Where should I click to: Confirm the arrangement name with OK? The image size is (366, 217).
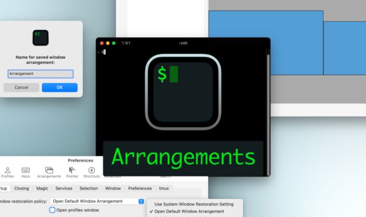pyautogui.click(x=59, y=87)
